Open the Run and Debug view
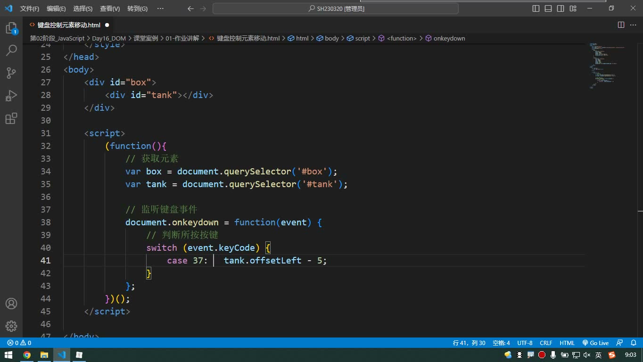Screen dimensions: 643x362 [x=11, y=95]
